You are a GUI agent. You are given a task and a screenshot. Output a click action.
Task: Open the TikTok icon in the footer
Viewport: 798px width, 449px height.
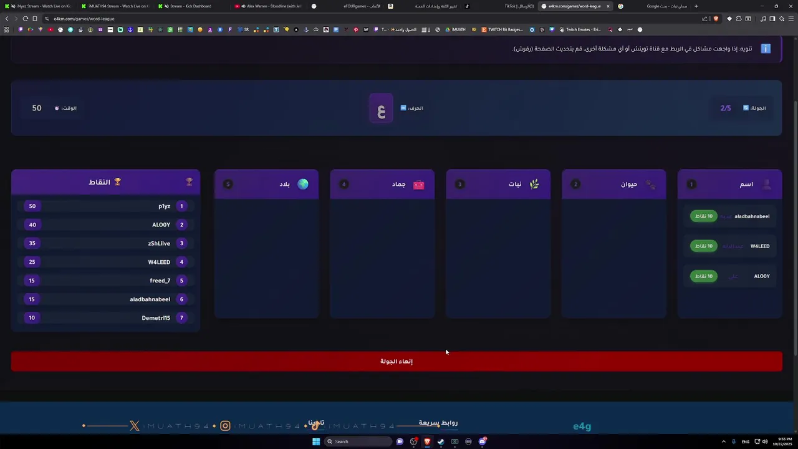(317, 425)
